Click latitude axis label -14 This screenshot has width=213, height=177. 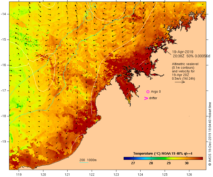click(3, 14)
